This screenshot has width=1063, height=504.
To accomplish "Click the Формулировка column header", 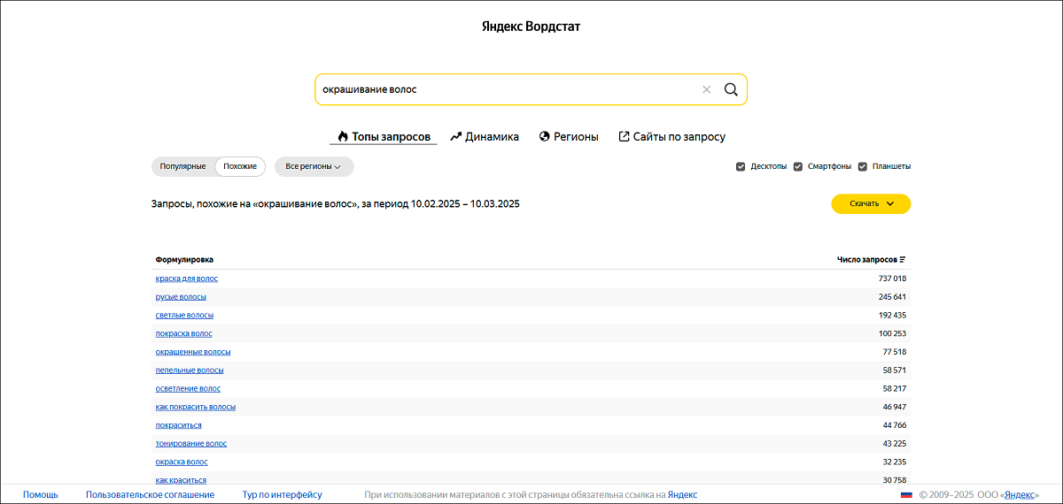I will pos(184,260).
